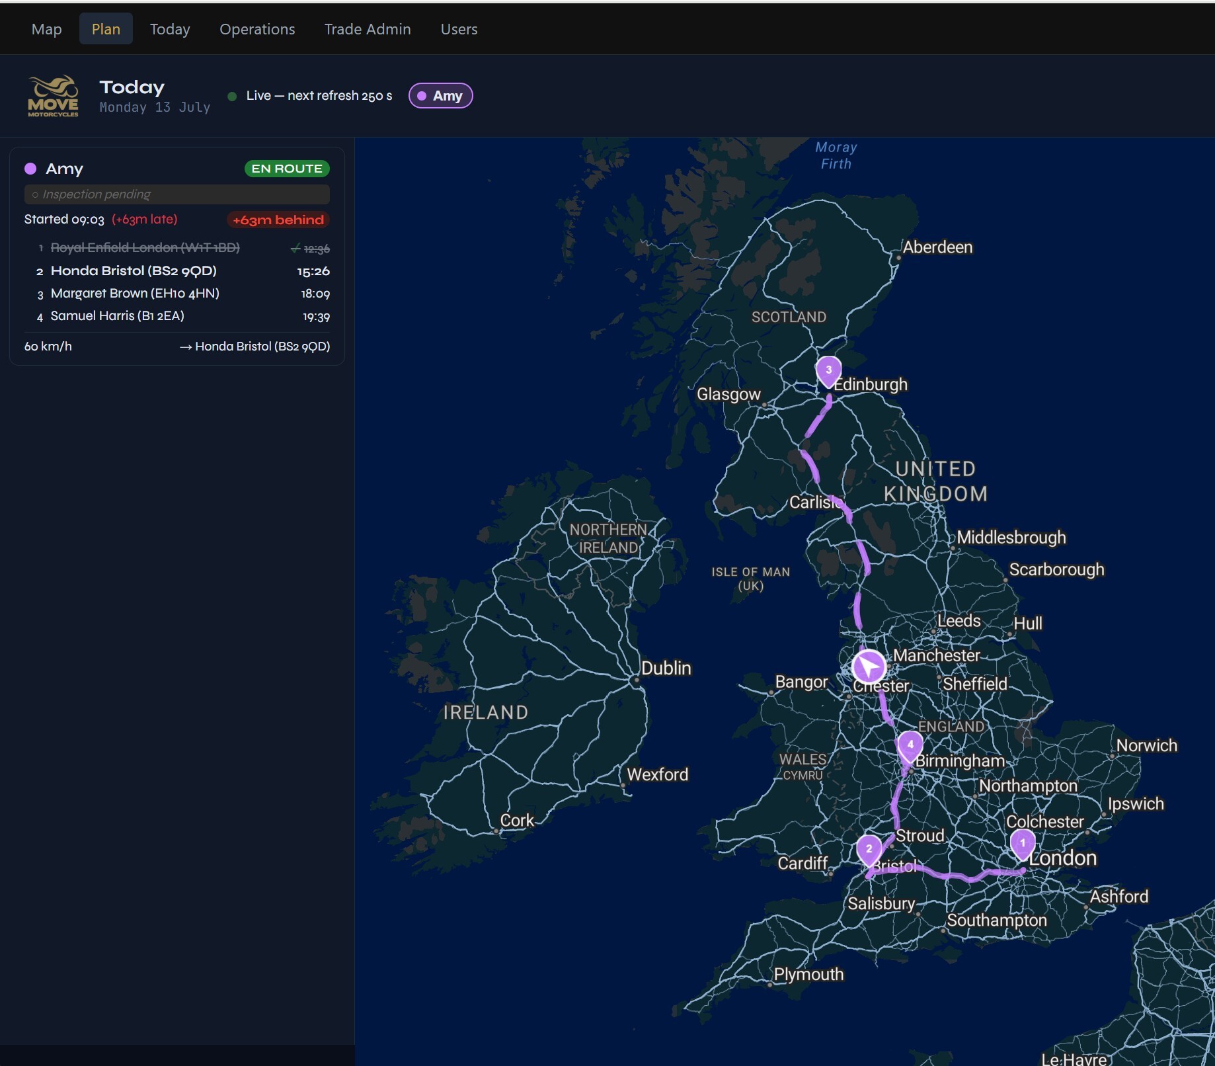Click the +63m behind delay badge
1215x1066 pixels.
click(278, 220)
